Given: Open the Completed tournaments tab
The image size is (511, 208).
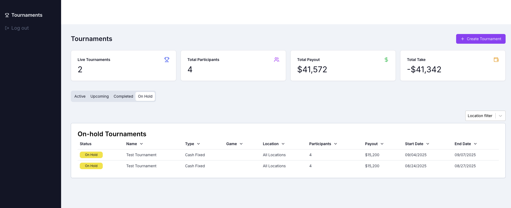Looking at the screenshot, I should point(123,96).
